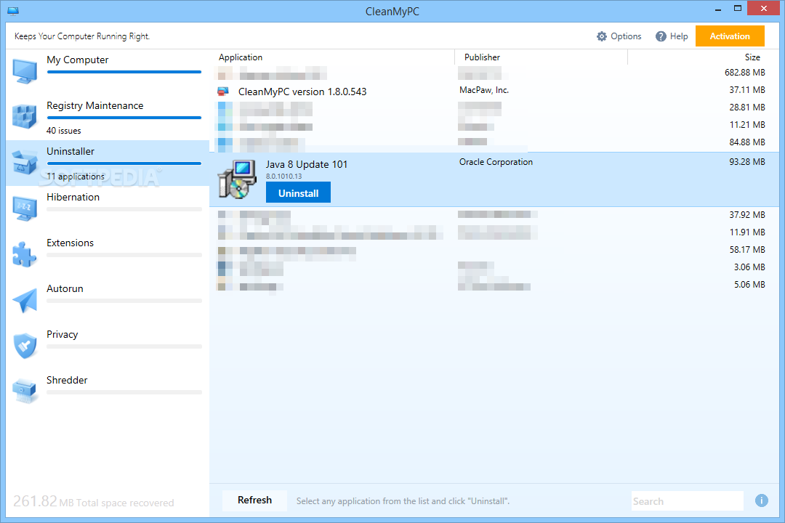This screenshot has height=523, width=785.
Task: Click the Java 8 Update installer icon
Action: (x=237, y=179)
